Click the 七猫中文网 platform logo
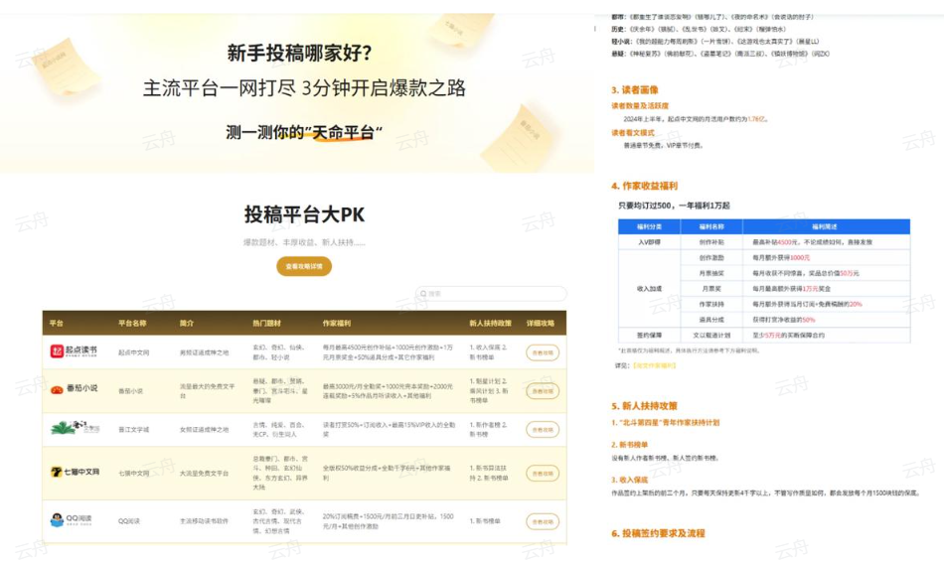The width and height of the screenshot is (944, 562). point(75,473)
